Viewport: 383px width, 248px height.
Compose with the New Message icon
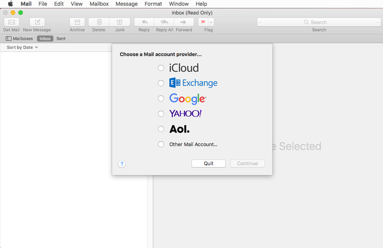coord(37,22)
